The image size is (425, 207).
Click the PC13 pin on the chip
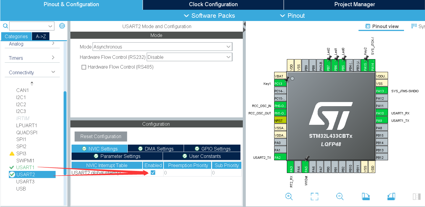click(x=280, y=83)
